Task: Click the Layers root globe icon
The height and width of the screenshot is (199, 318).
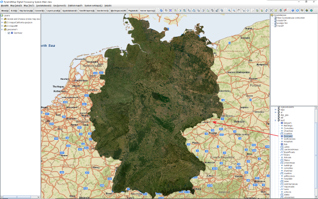Action: pyautogui.click(x=2, y=15)
